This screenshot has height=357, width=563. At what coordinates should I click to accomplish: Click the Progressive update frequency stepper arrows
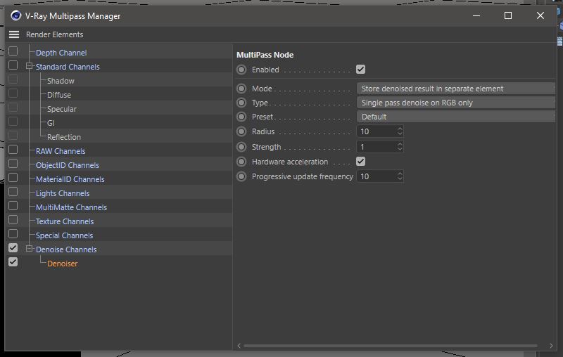tap(400, 176)
